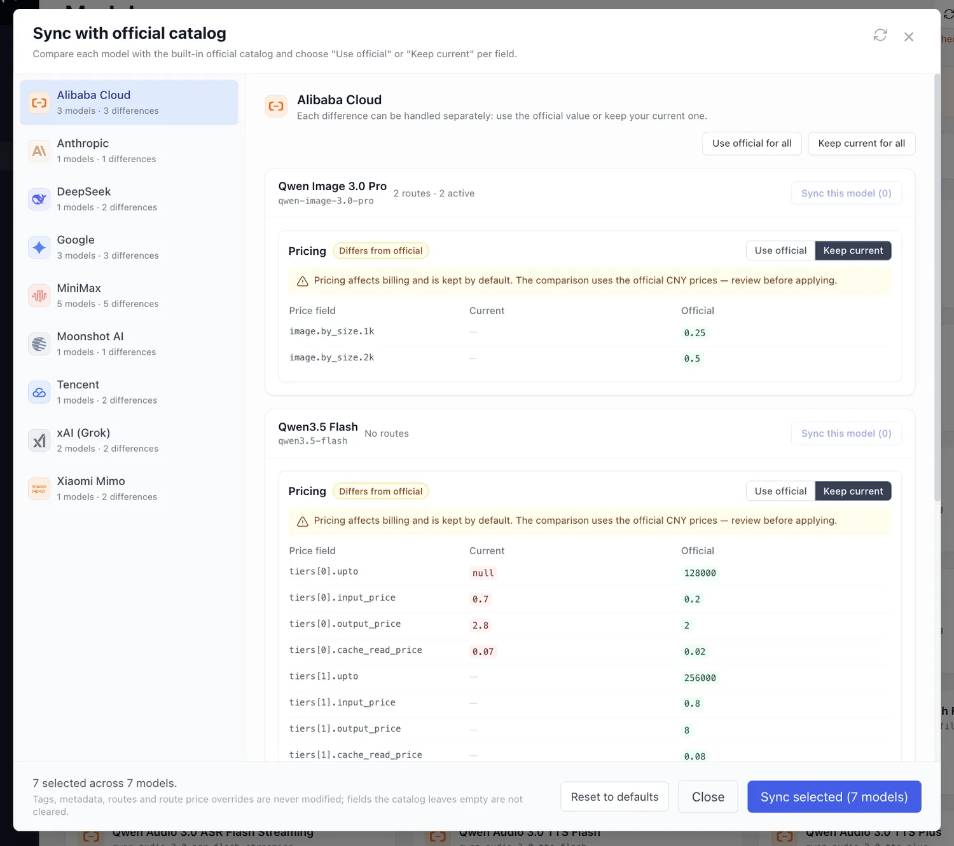Click Sync selected (7 models) button
Viewport: 954px width, 846px height.
pos(834,796)
